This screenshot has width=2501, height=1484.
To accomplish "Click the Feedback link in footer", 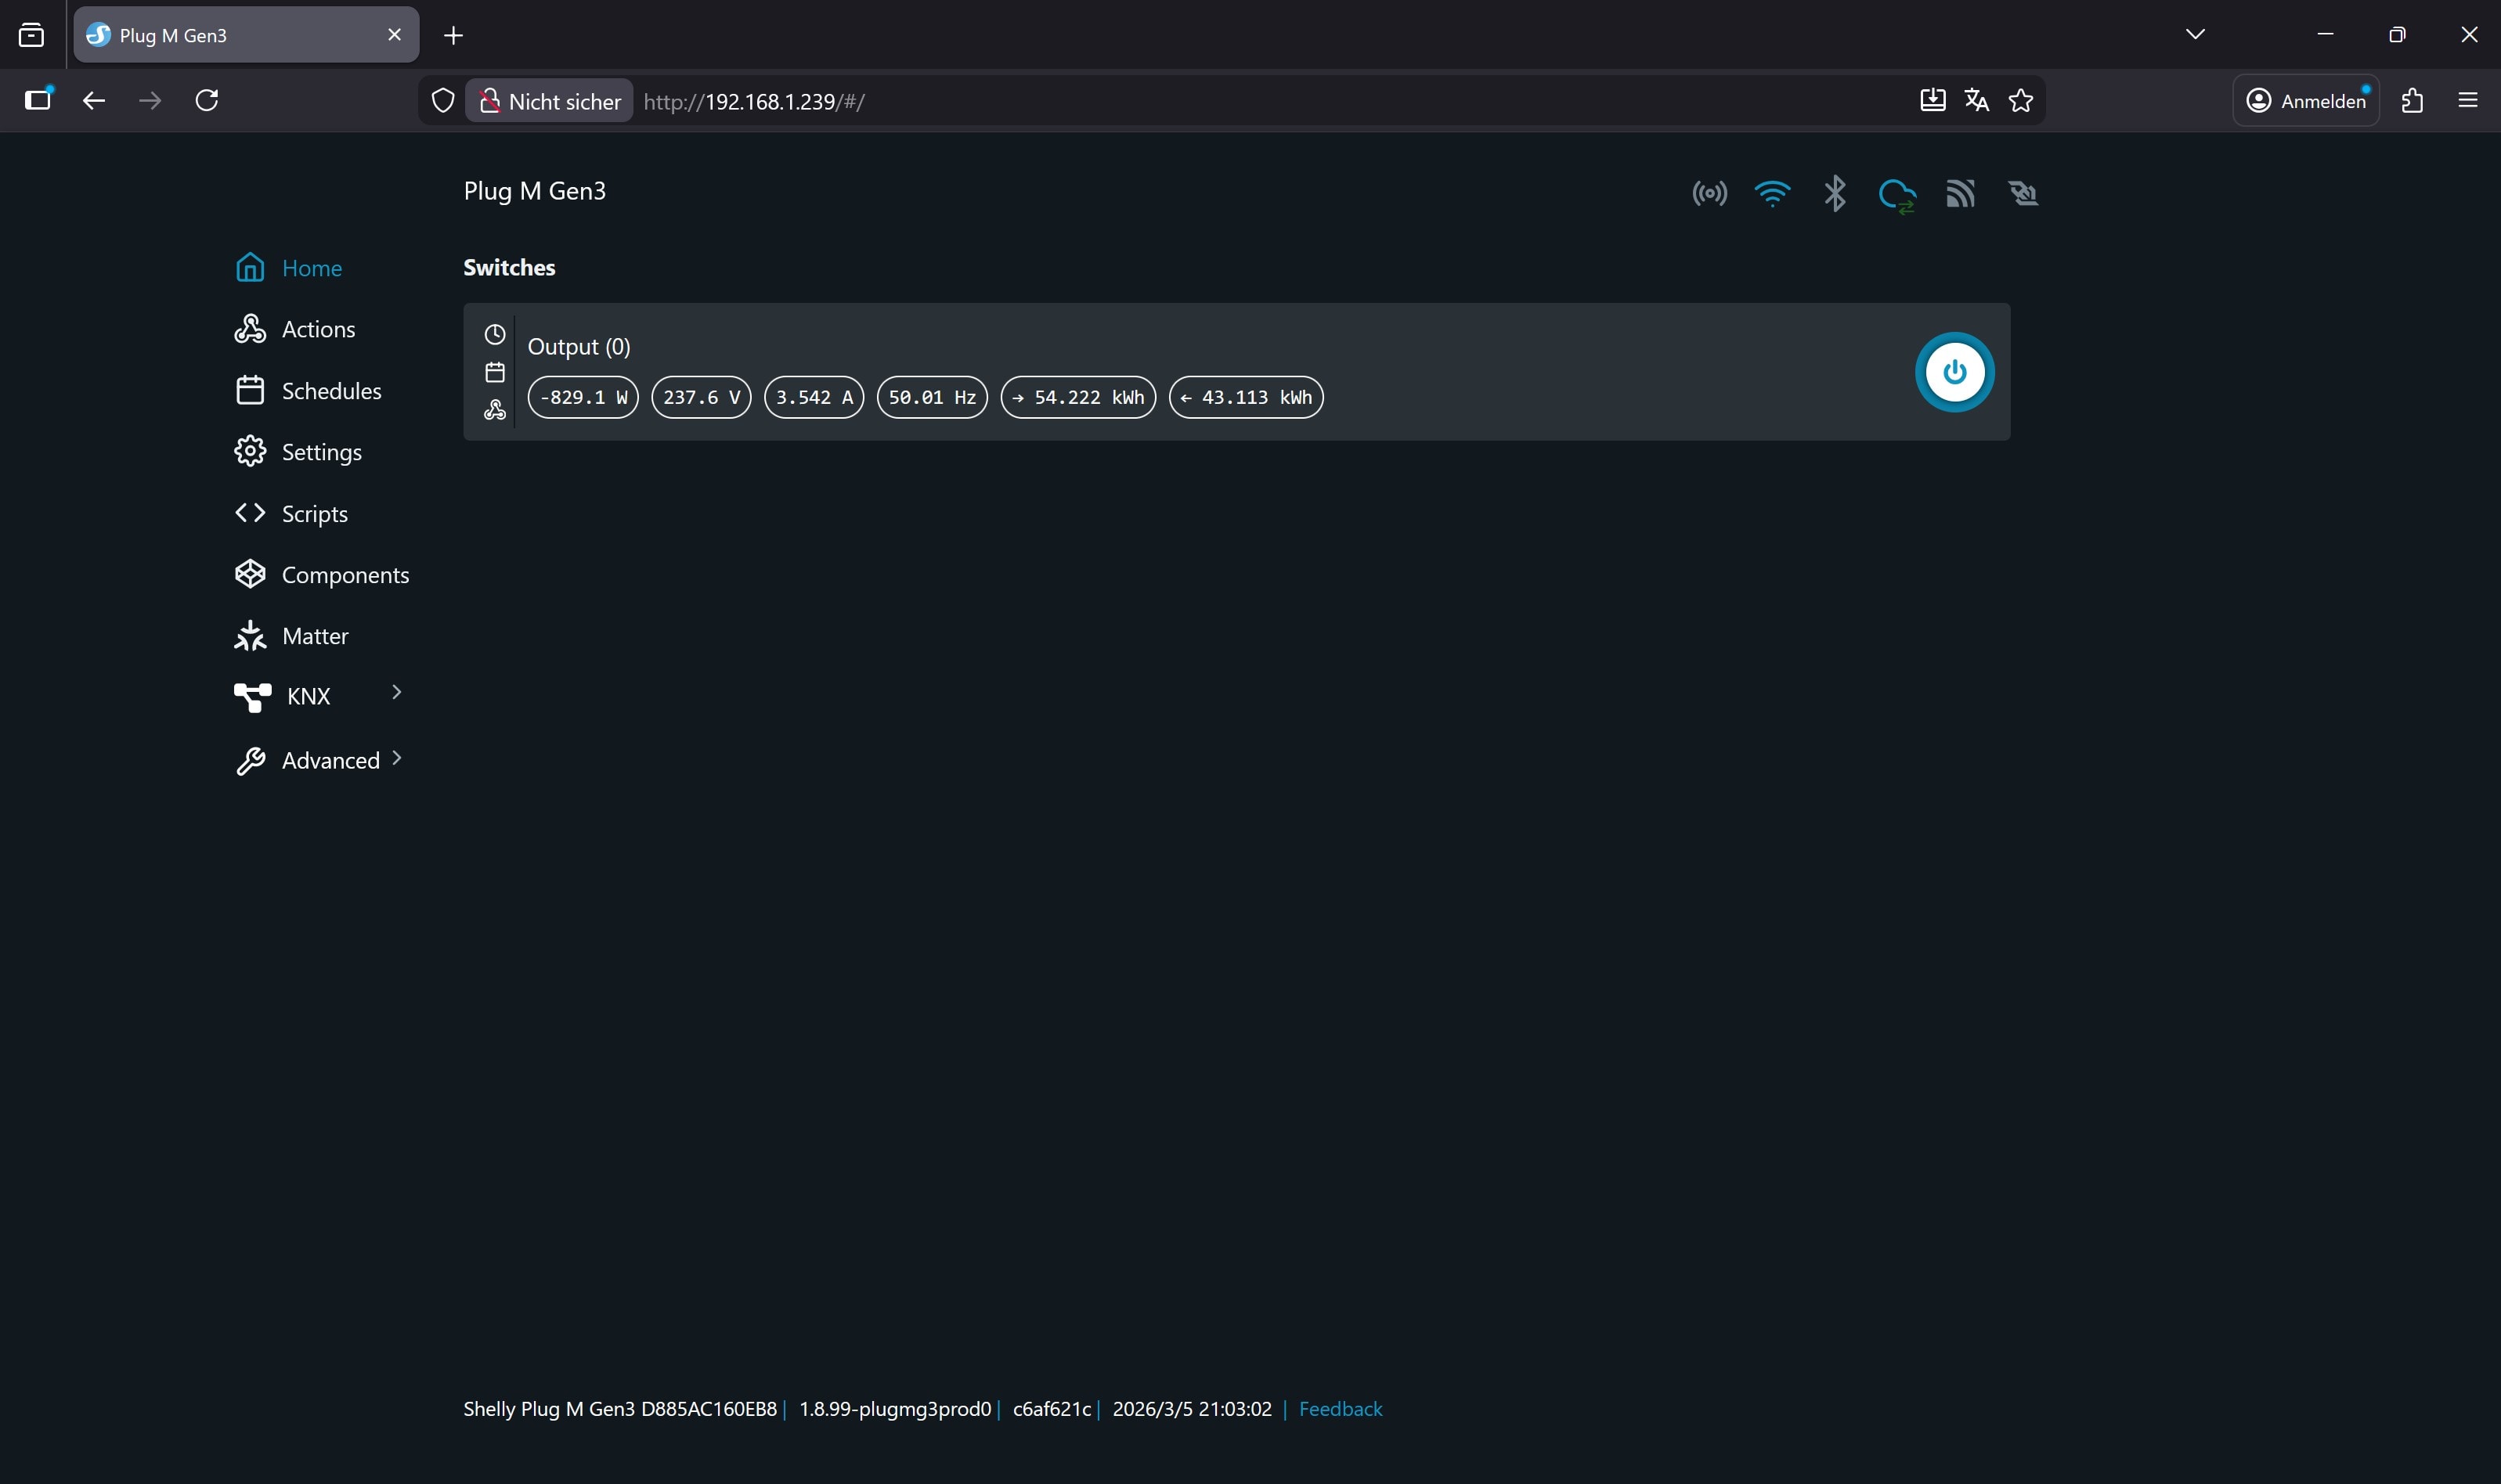I will 1340,1408.
